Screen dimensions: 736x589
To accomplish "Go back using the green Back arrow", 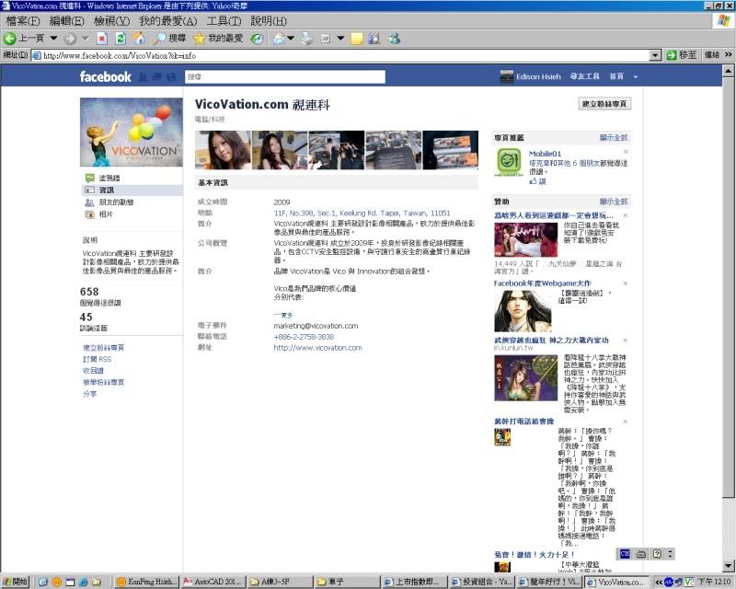I will (25, 39).
